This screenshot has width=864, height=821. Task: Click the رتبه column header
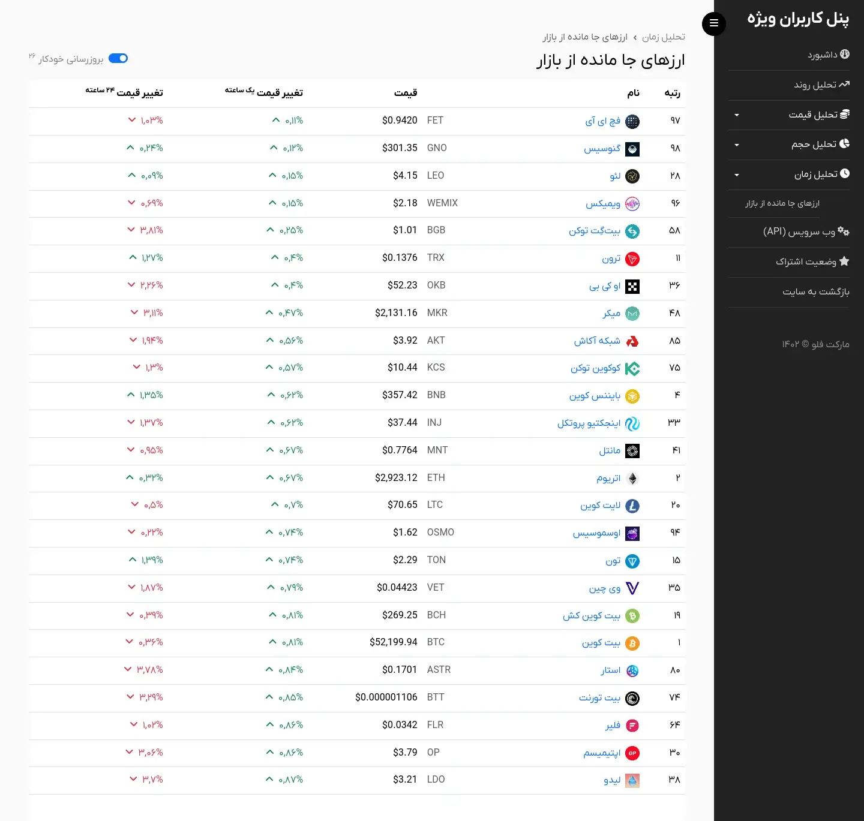coord(673,93)
